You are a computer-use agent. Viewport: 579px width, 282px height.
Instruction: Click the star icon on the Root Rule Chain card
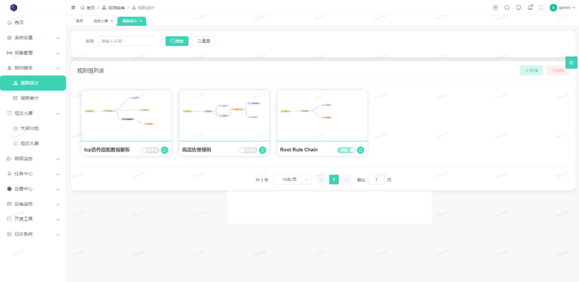pos(360,150)
